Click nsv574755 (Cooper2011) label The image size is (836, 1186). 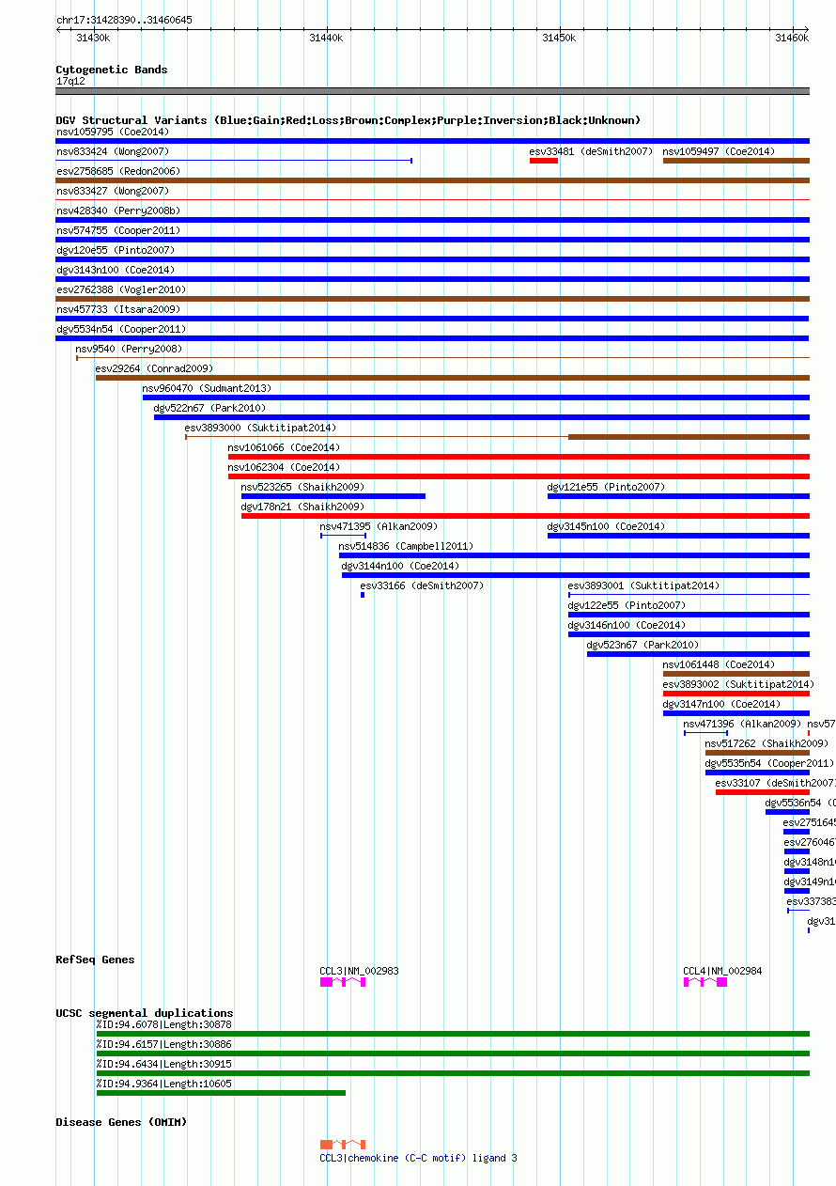[x=118, y=230]
